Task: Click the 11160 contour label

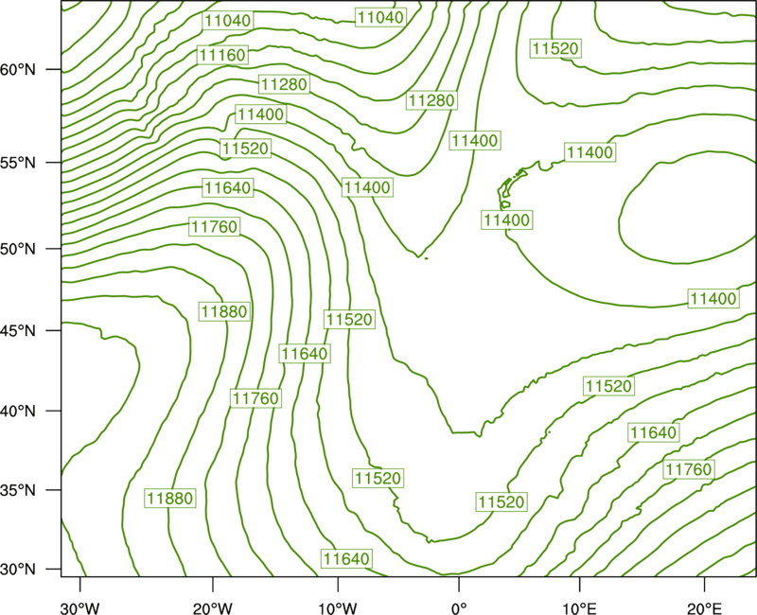Action: [222, 55]
